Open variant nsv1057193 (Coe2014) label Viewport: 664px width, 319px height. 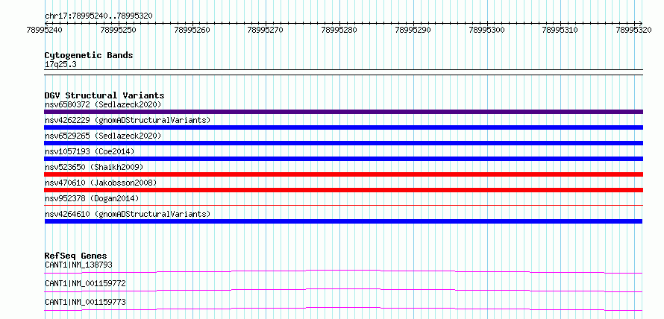click(90, 151)
